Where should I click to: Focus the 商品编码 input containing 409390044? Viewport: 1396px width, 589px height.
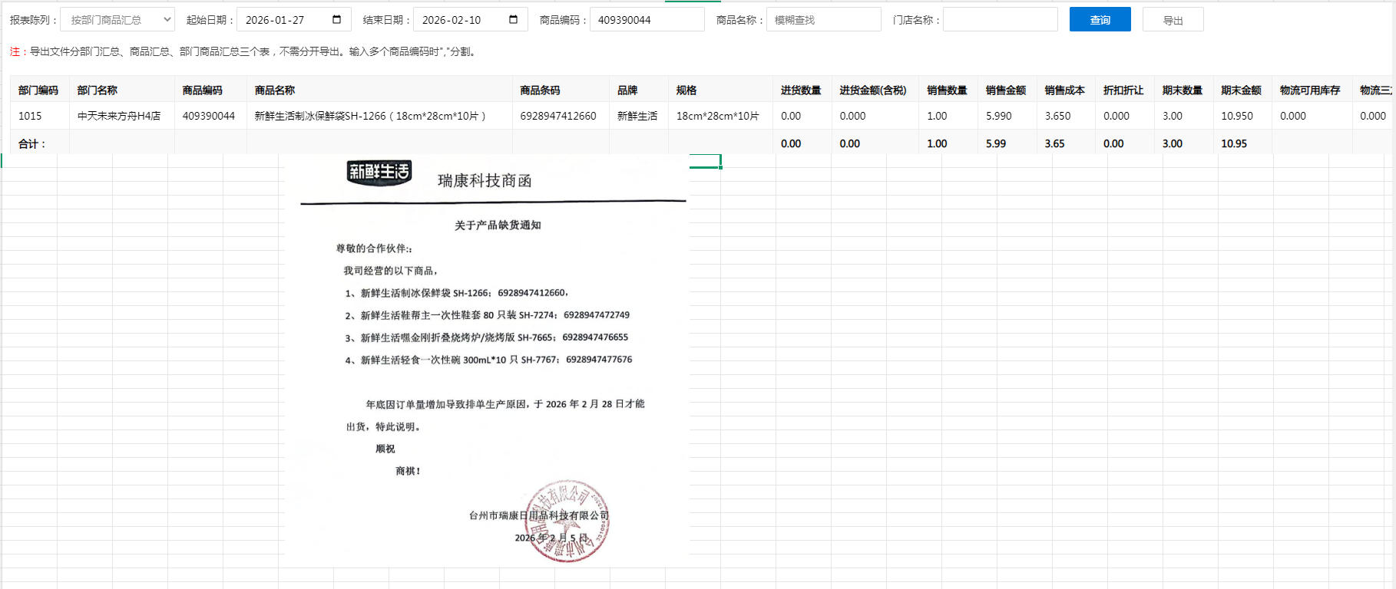click(x=646, y=20)
